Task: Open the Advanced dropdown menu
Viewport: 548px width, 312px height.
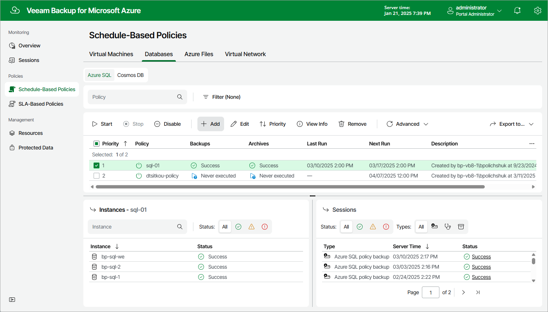Action: (407, 124)
